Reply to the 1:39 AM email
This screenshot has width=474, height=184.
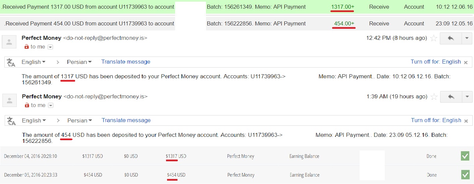(x=451, y=97)
